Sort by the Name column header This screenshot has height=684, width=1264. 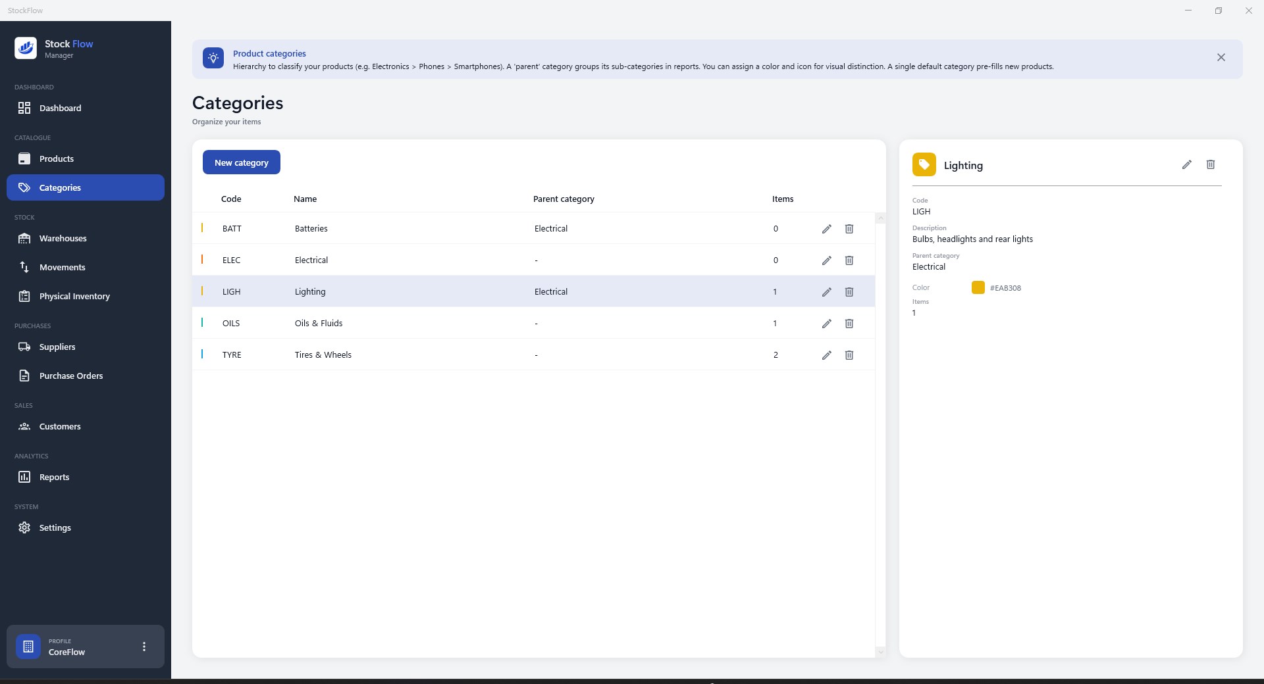(305, 199)
